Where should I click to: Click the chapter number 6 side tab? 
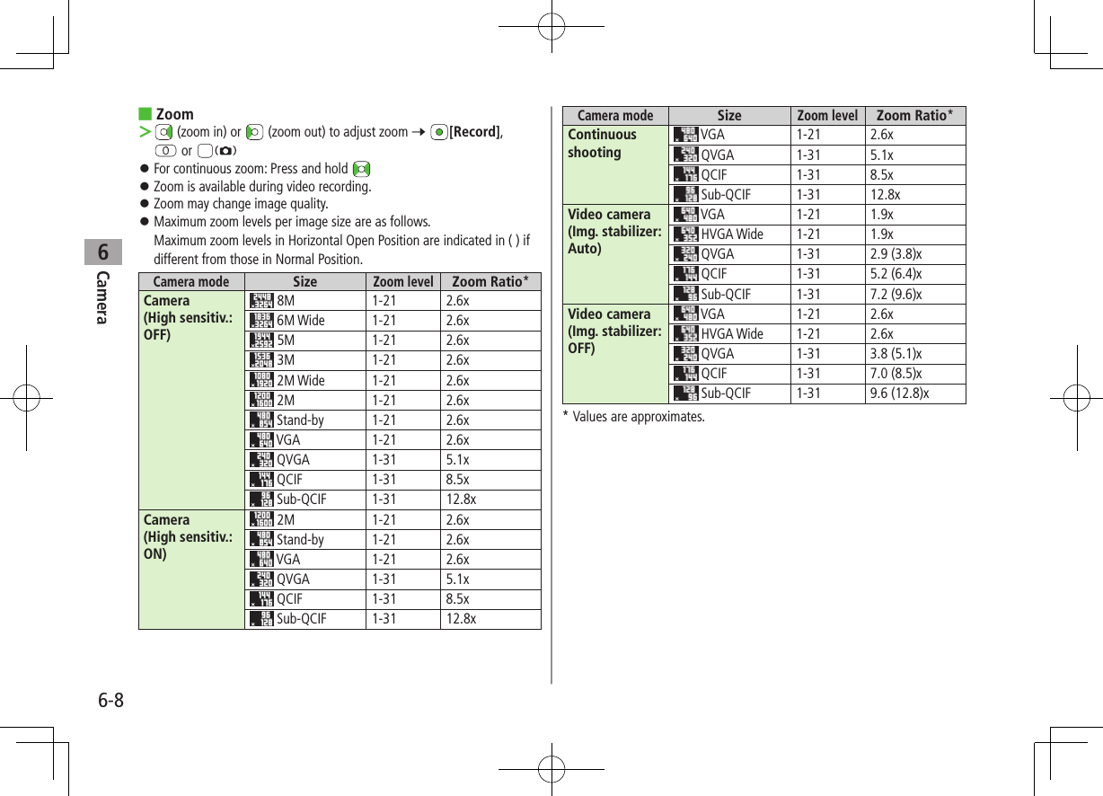(103, 251)
